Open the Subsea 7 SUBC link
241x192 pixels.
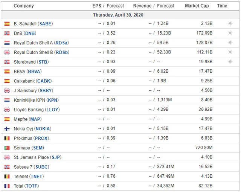pos(41,167)
